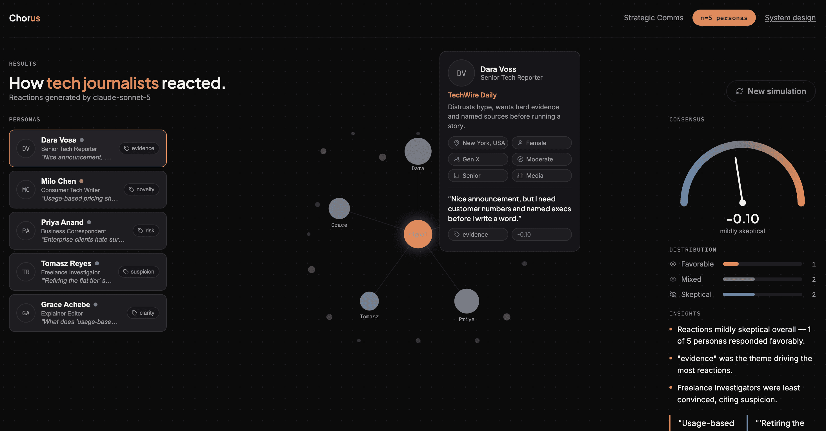Open Strategic Comms in the header

(x=653, y=18)
